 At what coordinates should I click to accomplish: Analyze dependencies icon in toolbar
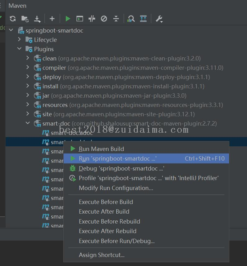click(x=131, y=19)
